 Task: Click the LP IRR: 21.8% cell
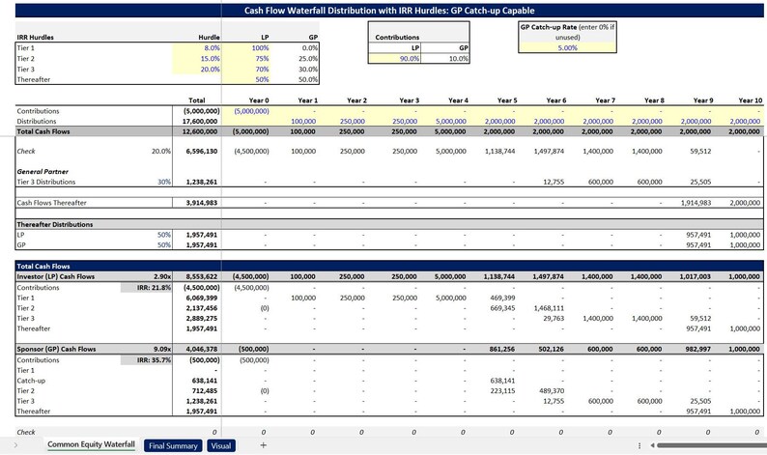[x=146, y=288]
